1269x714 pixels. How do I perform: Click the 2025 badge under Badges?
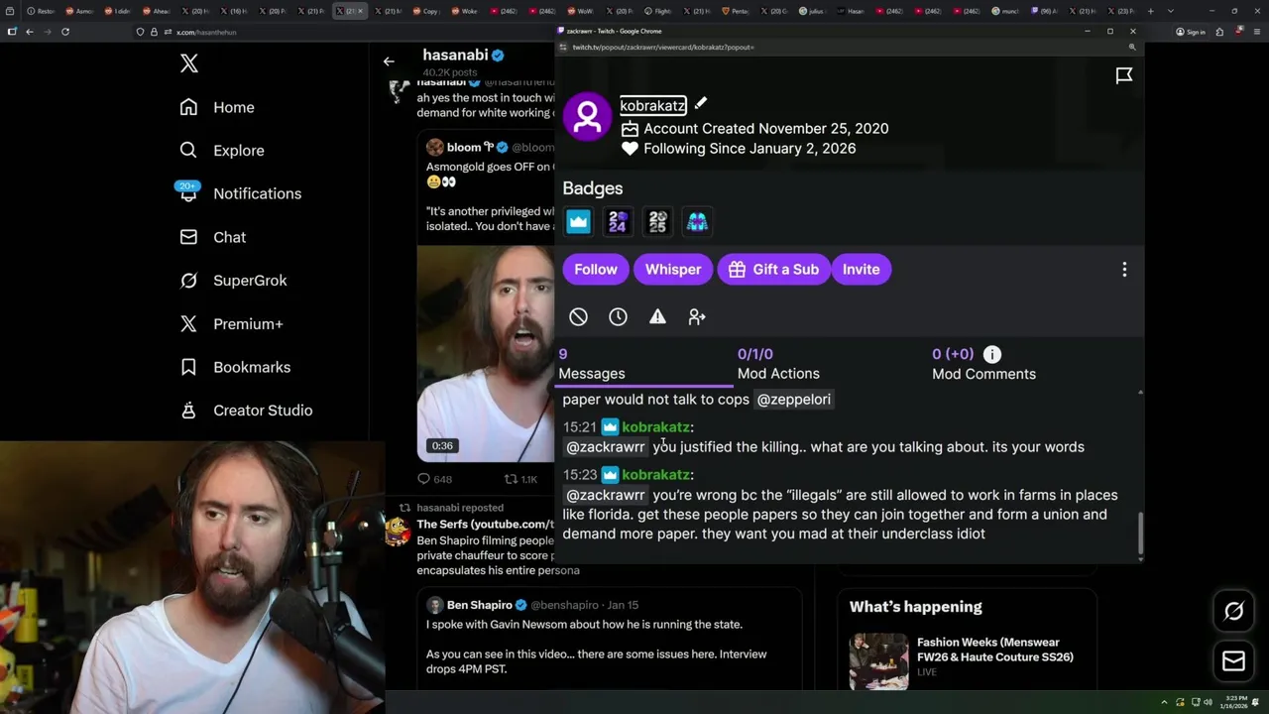(x=657, y=222)
